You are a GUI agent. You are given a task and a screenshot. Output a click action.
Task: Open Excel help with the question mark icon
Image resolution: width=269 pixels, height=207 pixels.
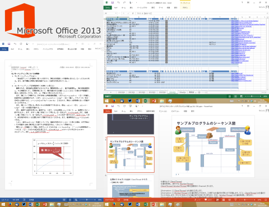(242, 3)
